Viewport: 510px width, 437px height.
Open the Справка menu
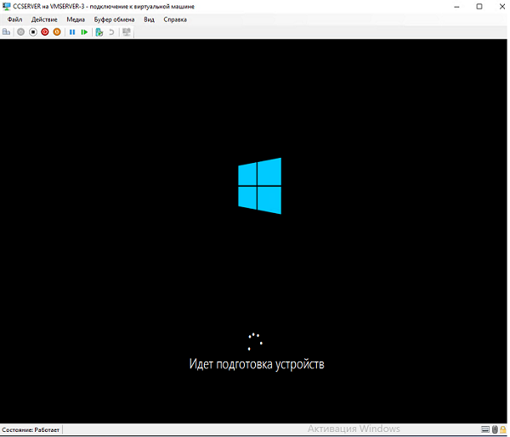click(x=175, y=20)
